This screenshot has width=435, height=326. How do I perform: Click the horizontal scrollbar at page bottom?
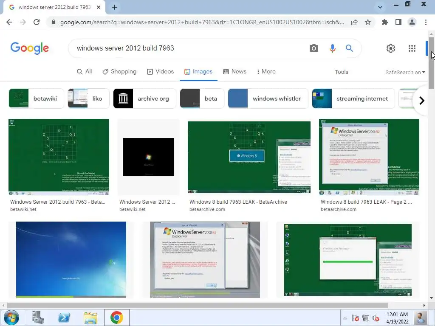click(x=197, y=305)
